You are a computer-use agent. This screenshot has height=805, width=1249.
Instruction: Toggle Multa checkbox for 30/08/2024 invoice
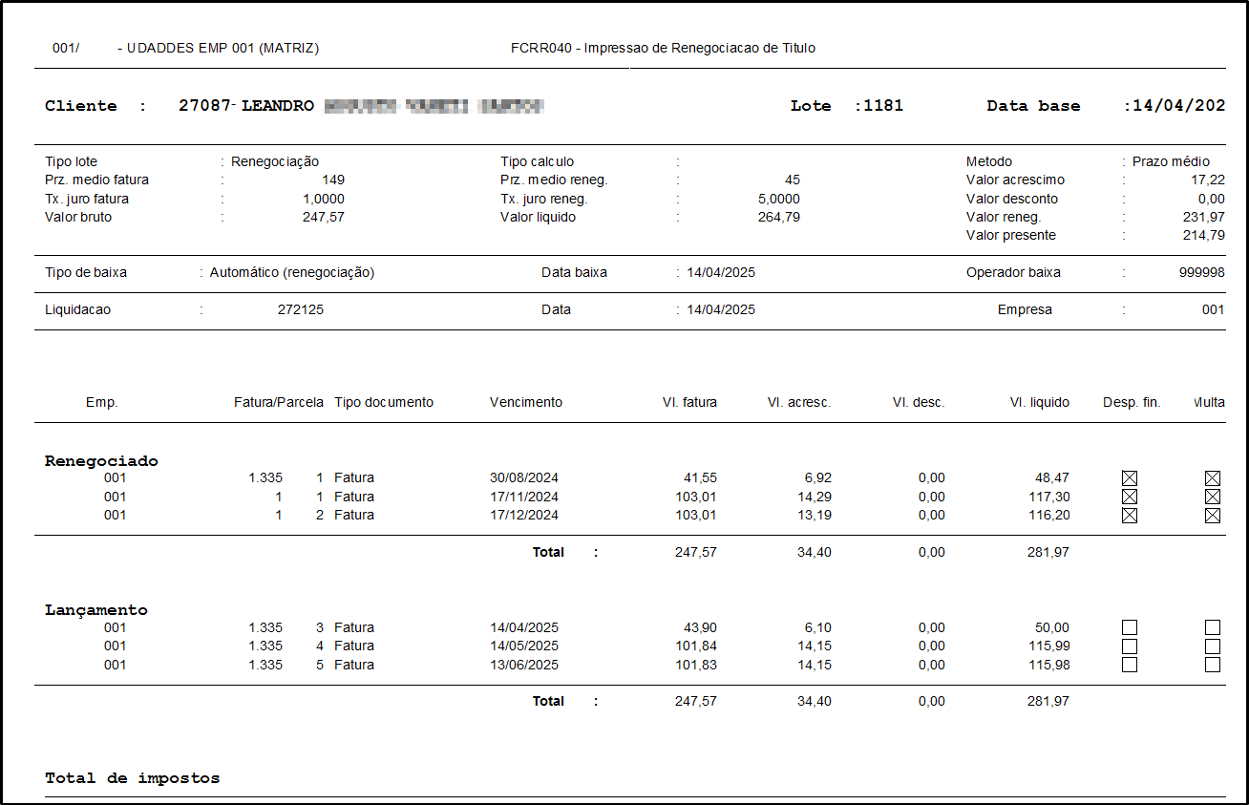click(1213, 477)
